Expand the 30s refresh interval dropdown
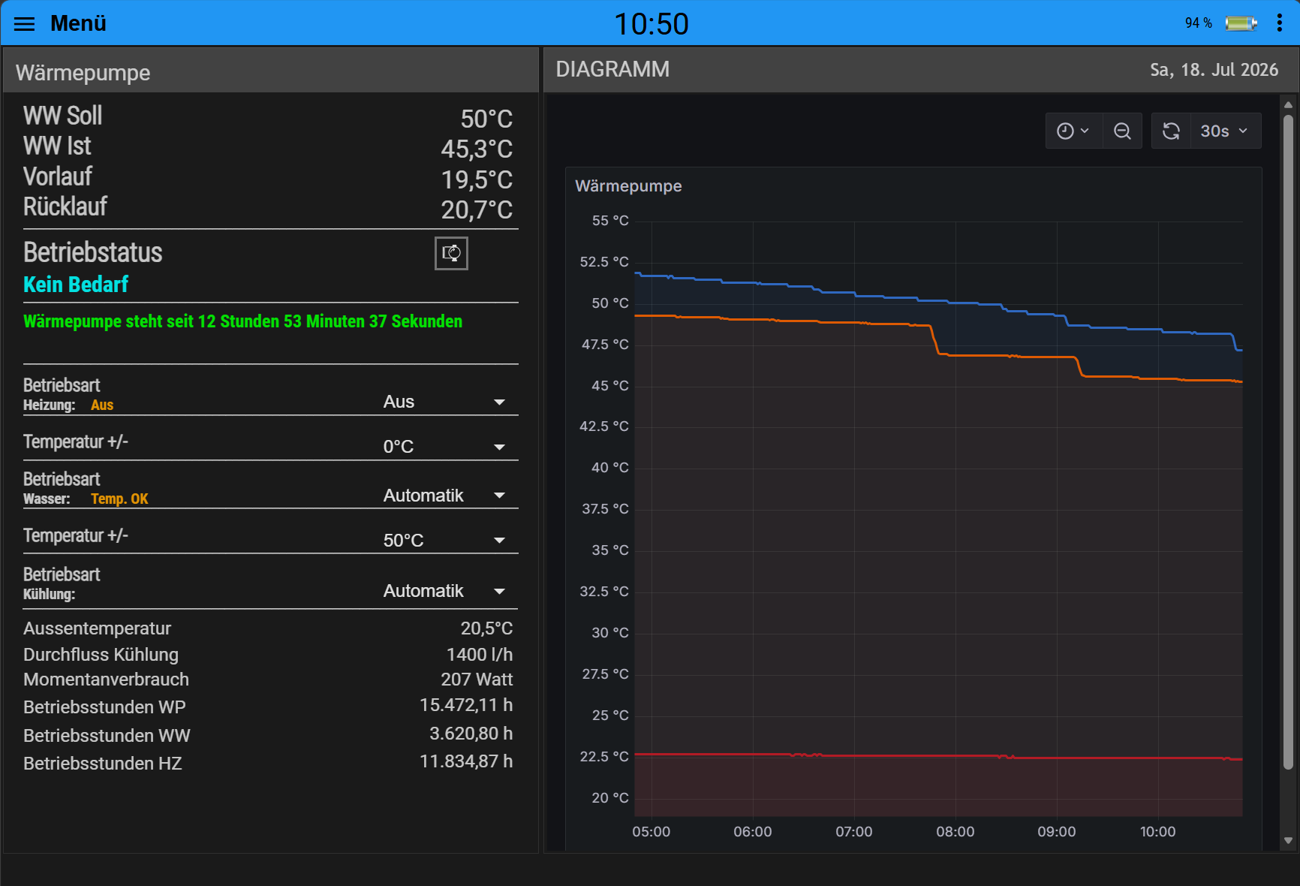1300x886 pixels. point(1225,131)
